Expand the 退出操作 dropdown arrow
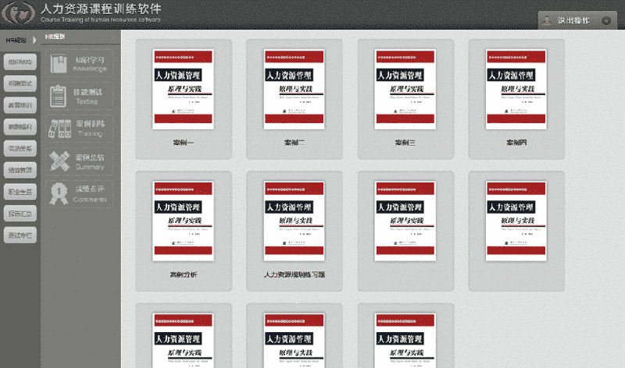The width and height of the screenshot is (625, 368). 608,21
